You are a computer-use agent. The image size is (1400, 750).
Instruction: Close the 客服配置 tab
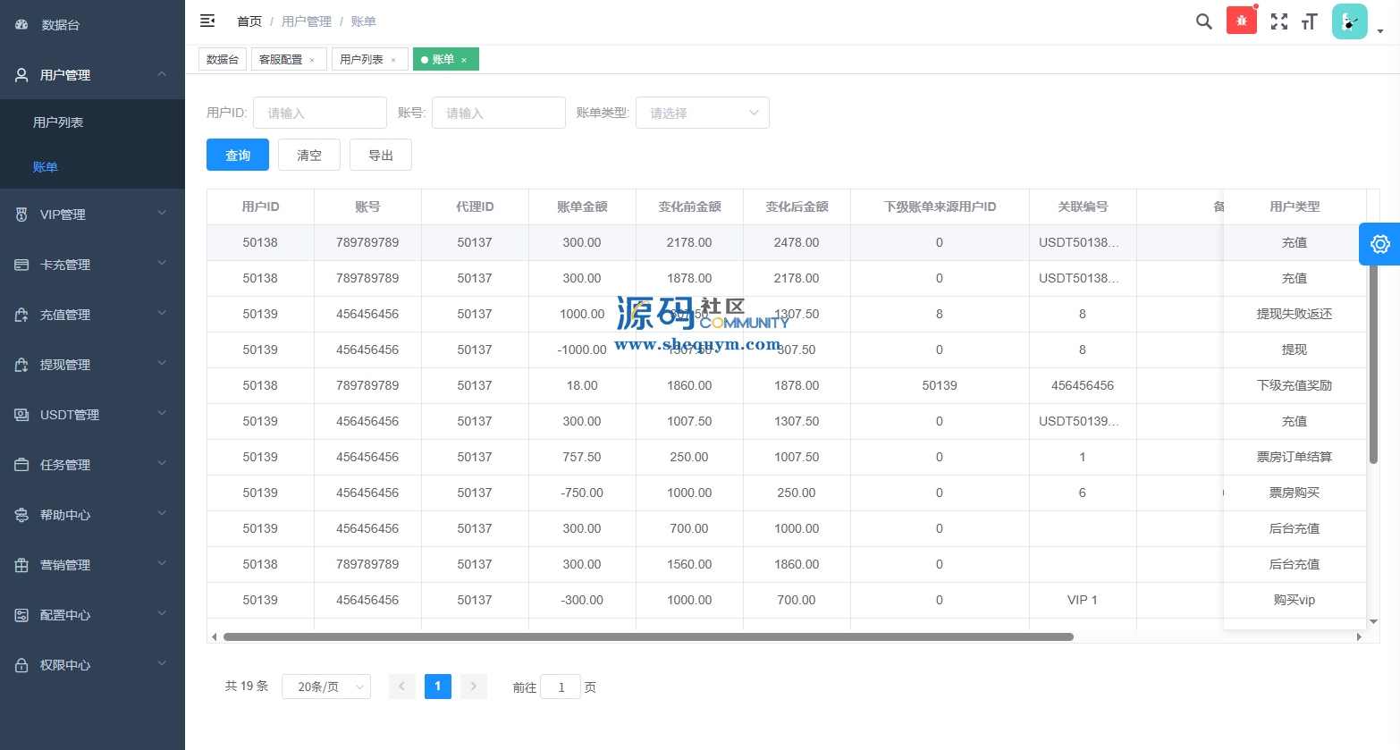point(312,60)
